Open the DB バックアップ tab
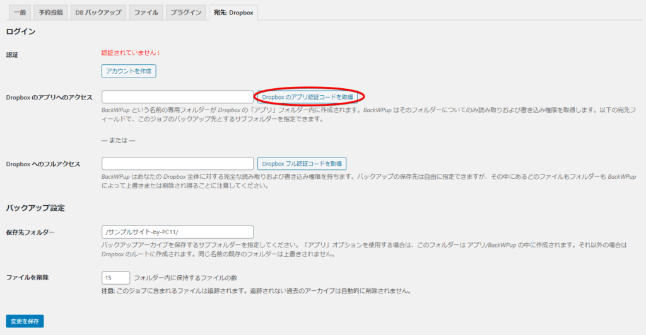Image resolution: width=646 pixels, height=335 pixels. coord(98,13)
